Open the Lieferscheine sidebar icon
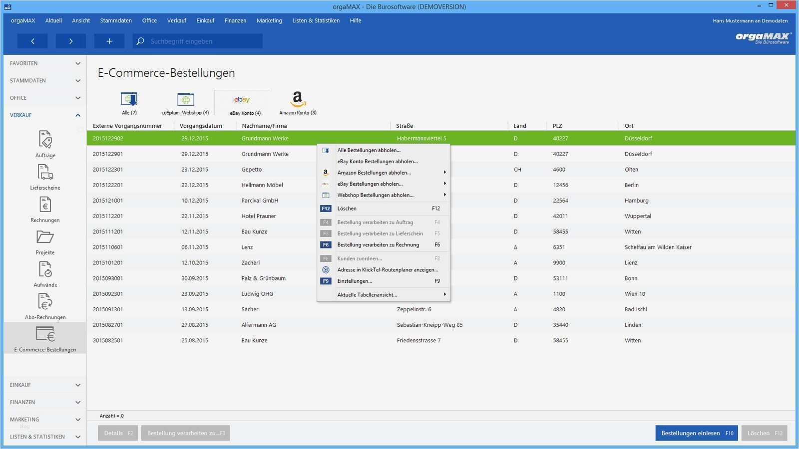The width and height of the screenshot is (799, 449). 45,172
